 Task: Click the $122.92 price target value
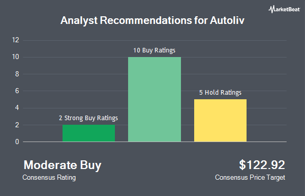(262, 165)
